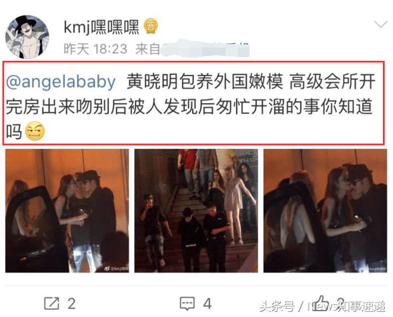Tap the kmj嘿嘿嘿 username
Image resolution: width=393 pixels, height=317 pixels.
(101, 27)
